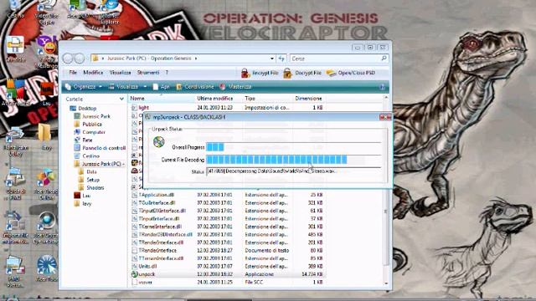Sort by the Nome column header
536x301 pixels.
coord(161,99)
